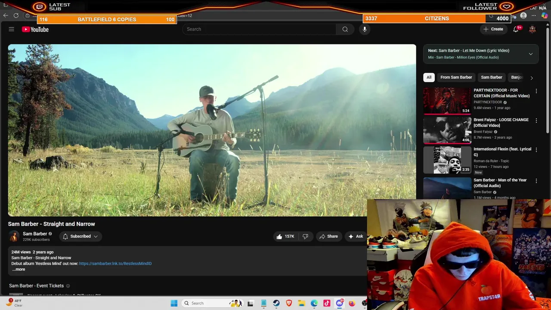Open Discord from the taskbar

click(339, 303)
